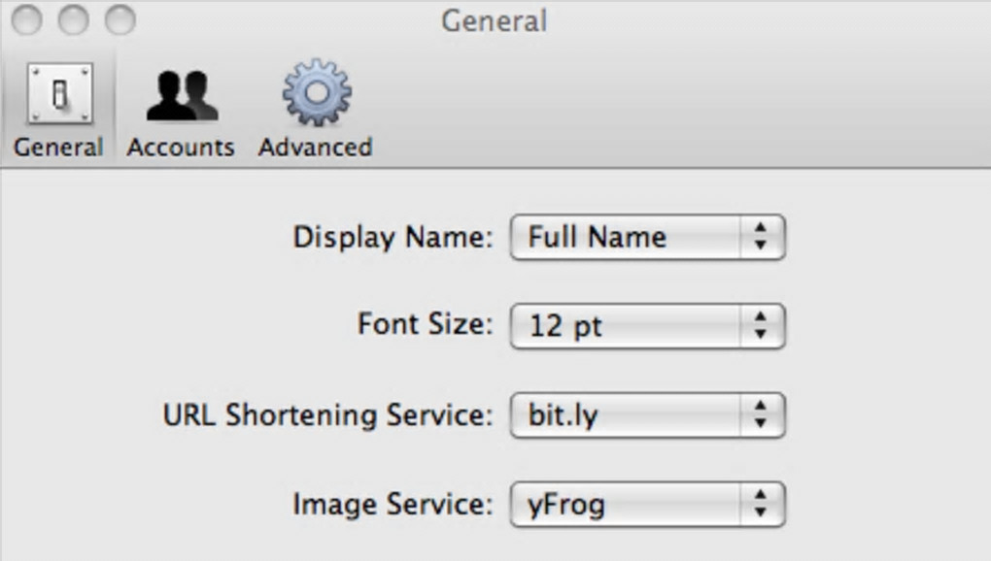The image size is (991, 561).
Task: Click the Accounts toolbar text label
Action: tap(181, 148)
